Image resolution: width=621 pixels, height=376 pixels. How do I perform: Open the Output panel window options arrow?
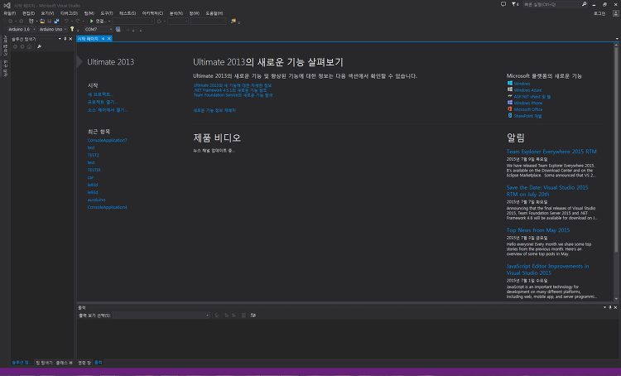pos(604,307)
